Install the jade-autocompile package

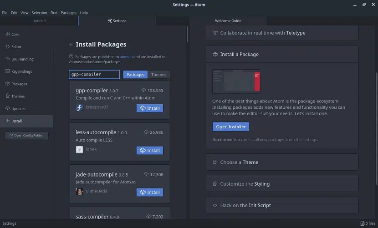150,193
